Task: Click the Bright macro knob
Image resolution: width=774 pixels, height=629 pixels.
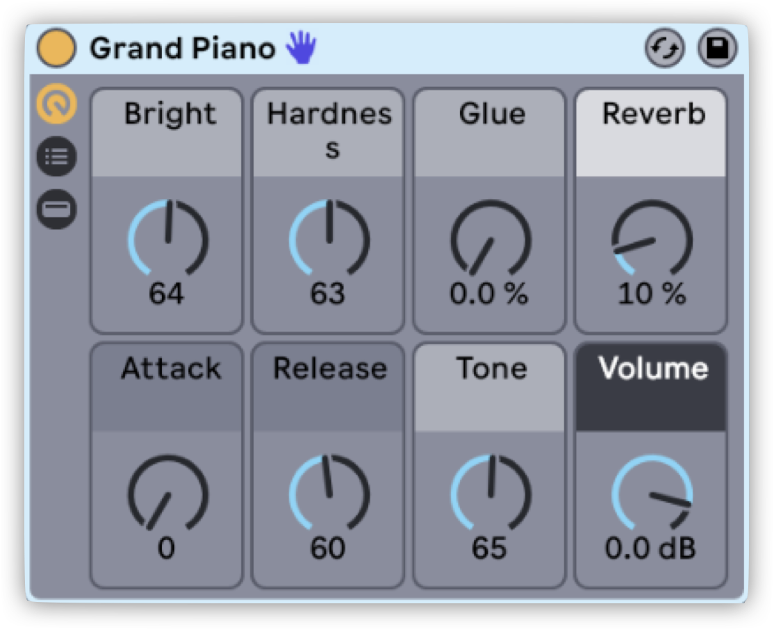Action: (168, 238)
